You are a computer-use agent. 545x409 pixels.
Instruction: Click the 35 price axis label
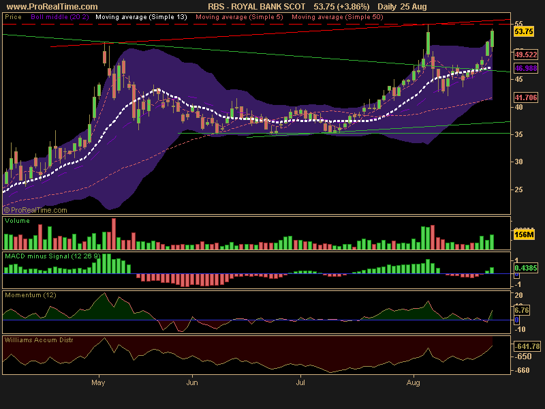pos(518,134)
